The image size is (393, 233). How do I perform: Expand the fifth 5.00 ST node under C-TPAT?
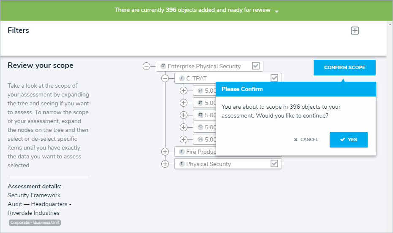tap(184, 139)
